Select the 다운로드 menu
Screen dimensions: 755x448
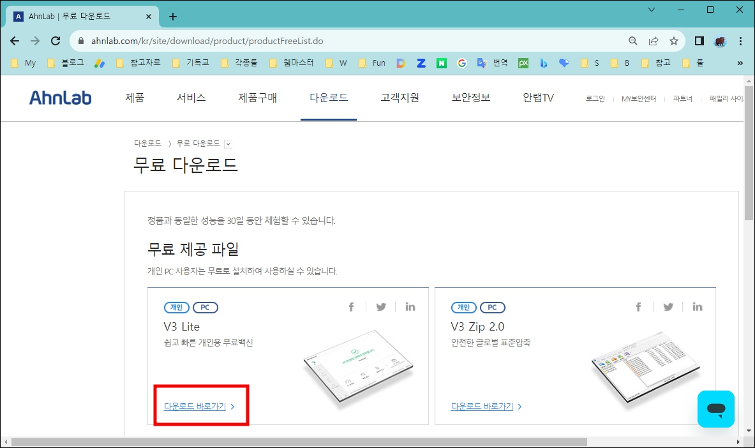click(x=329, y=98)
